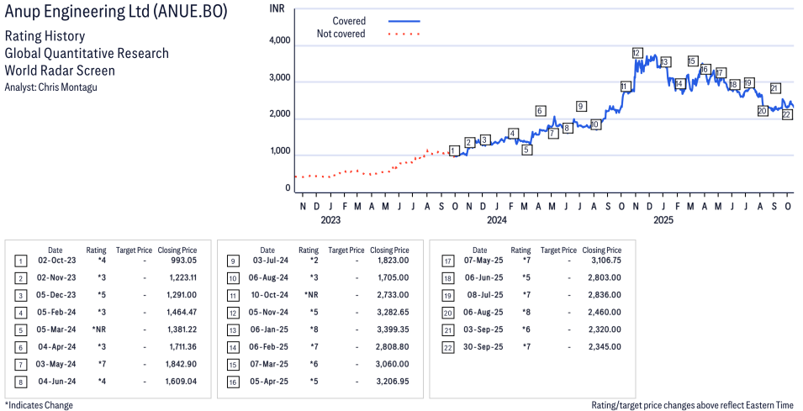Screen dimensions: 803x411
Task: Click chart marker 22 at the line's end
Action: click(x=787, y=114)
